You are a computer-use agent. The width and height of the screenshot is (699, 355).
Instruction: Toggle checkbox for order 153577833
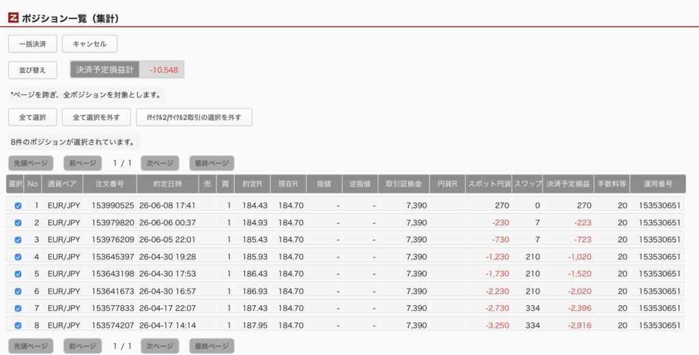pyautogui.click(x=18, y=308)
